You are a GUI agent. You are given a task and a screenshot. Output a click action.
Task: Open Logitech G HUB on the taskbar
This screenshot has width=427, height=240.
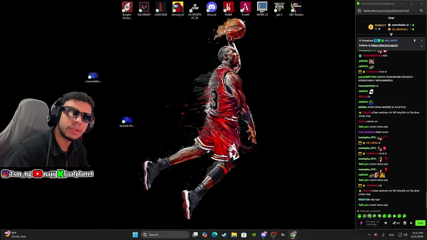pyautogui.click(x=283, y=235)
